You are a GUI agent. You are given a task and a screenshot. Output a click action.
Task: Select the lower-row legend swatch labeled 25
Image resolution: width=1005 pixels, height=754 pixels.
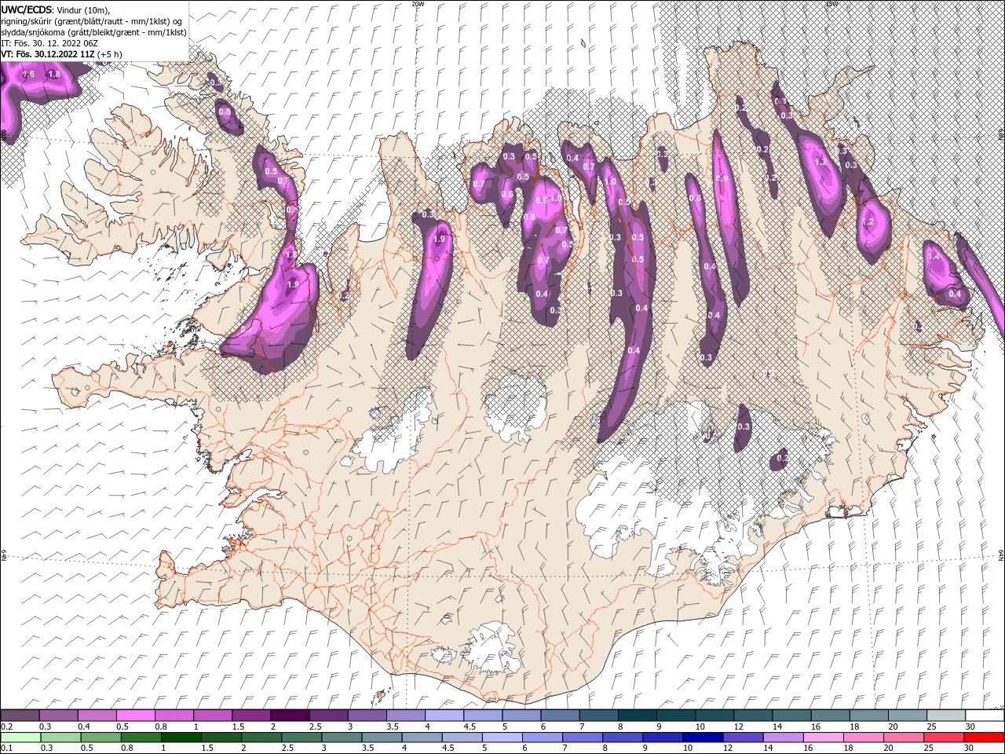point(945,738)
